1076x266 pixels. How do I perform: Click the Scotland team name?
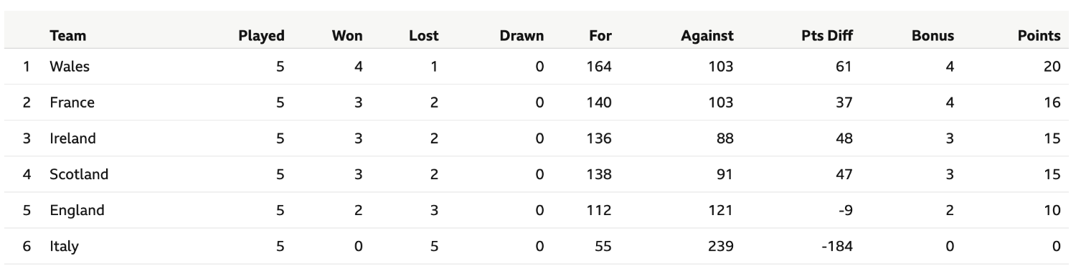[x=79, y=174]
